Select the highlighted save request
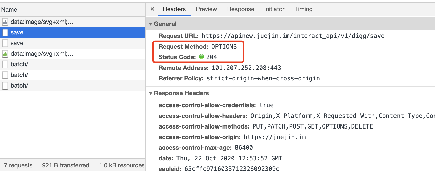Screen dimensions: 435x171 (72, 33)
